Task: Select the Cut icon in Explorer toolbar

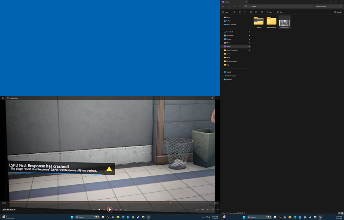Action: (234, 12)
